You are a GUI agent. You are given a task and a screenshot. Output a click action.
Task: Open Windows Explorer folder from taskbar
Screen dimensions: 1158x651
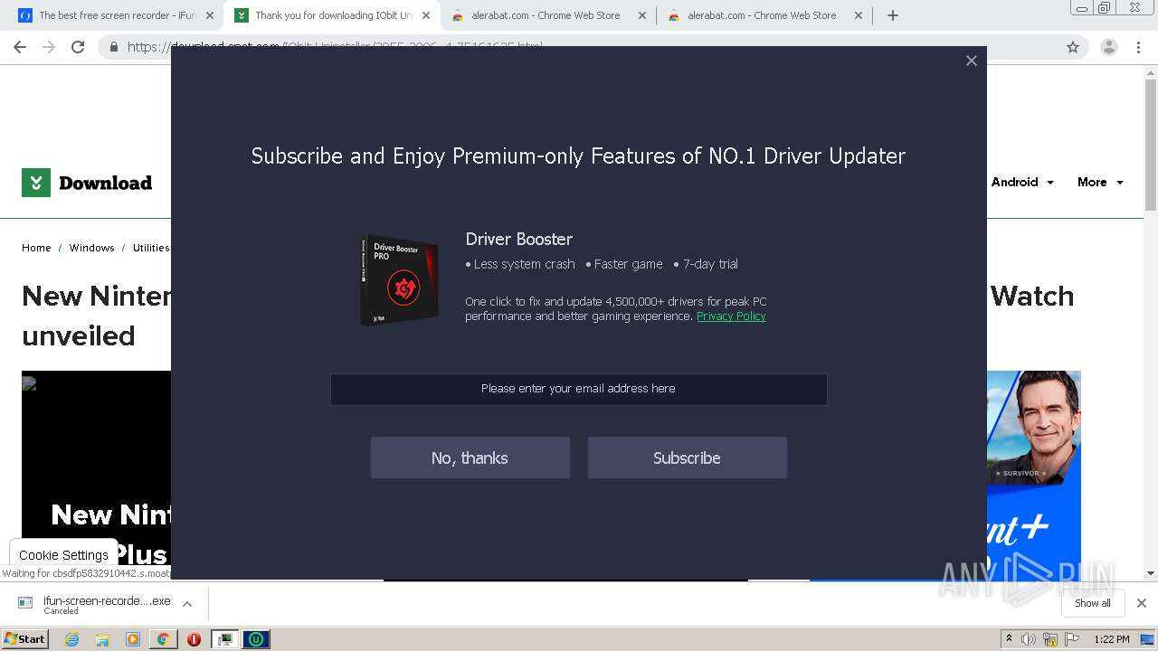tap(102, 639)
